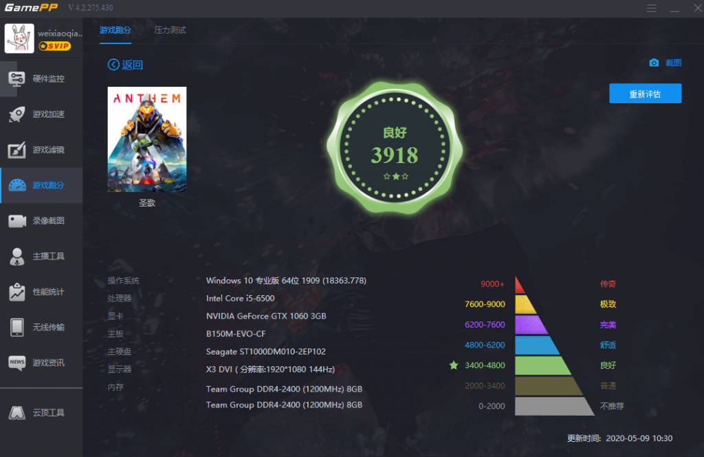Click the 无线传输 phone icon
The height and width of the screenshot is (457, 704).
pyautogui.click(x=17, y=327)
